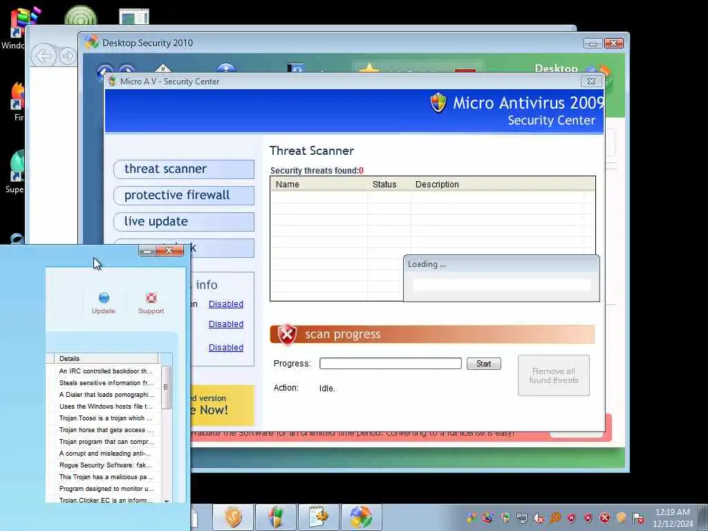Screen dimensions: 708x531
Task: Open the 'Supe' desktop shortcut icon
Action: tap(17, 166)
